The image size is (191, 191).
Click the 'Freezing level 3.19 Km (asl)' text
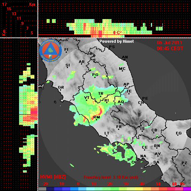pyautogui.click(x=111, y=177)
